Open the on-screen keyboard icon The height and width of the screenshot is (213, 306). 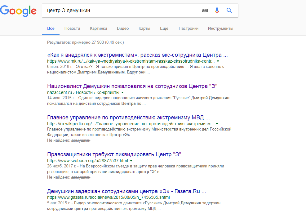pos(205,10)
